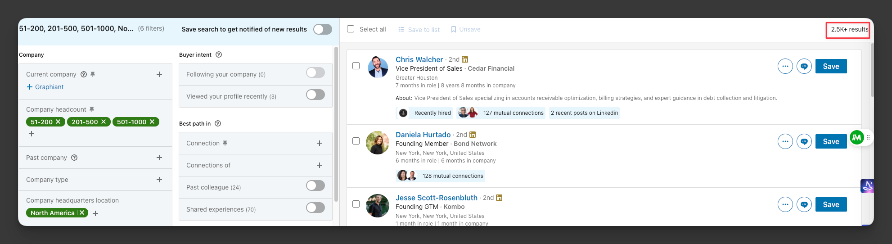The image size is (892, 244).
Task: Open Kombo company link
Action: click(454, 207)
